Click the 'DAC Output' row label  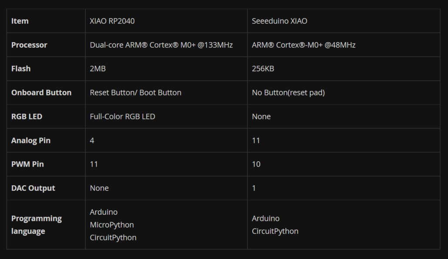tap(33, 188)
